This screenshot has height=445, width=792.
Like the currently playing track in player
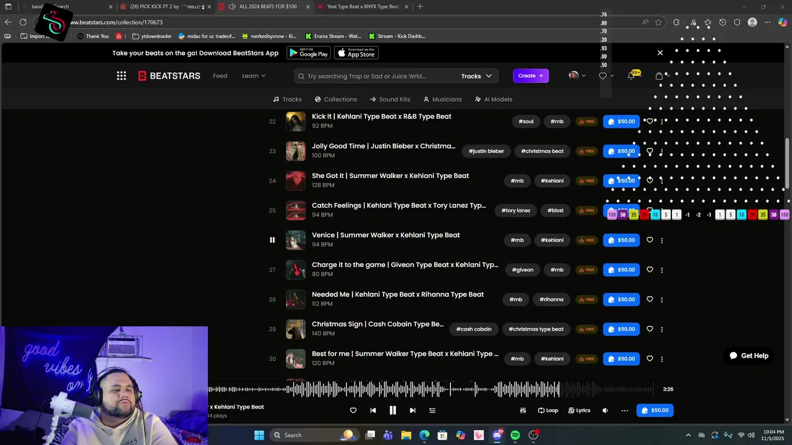[353, 410]
